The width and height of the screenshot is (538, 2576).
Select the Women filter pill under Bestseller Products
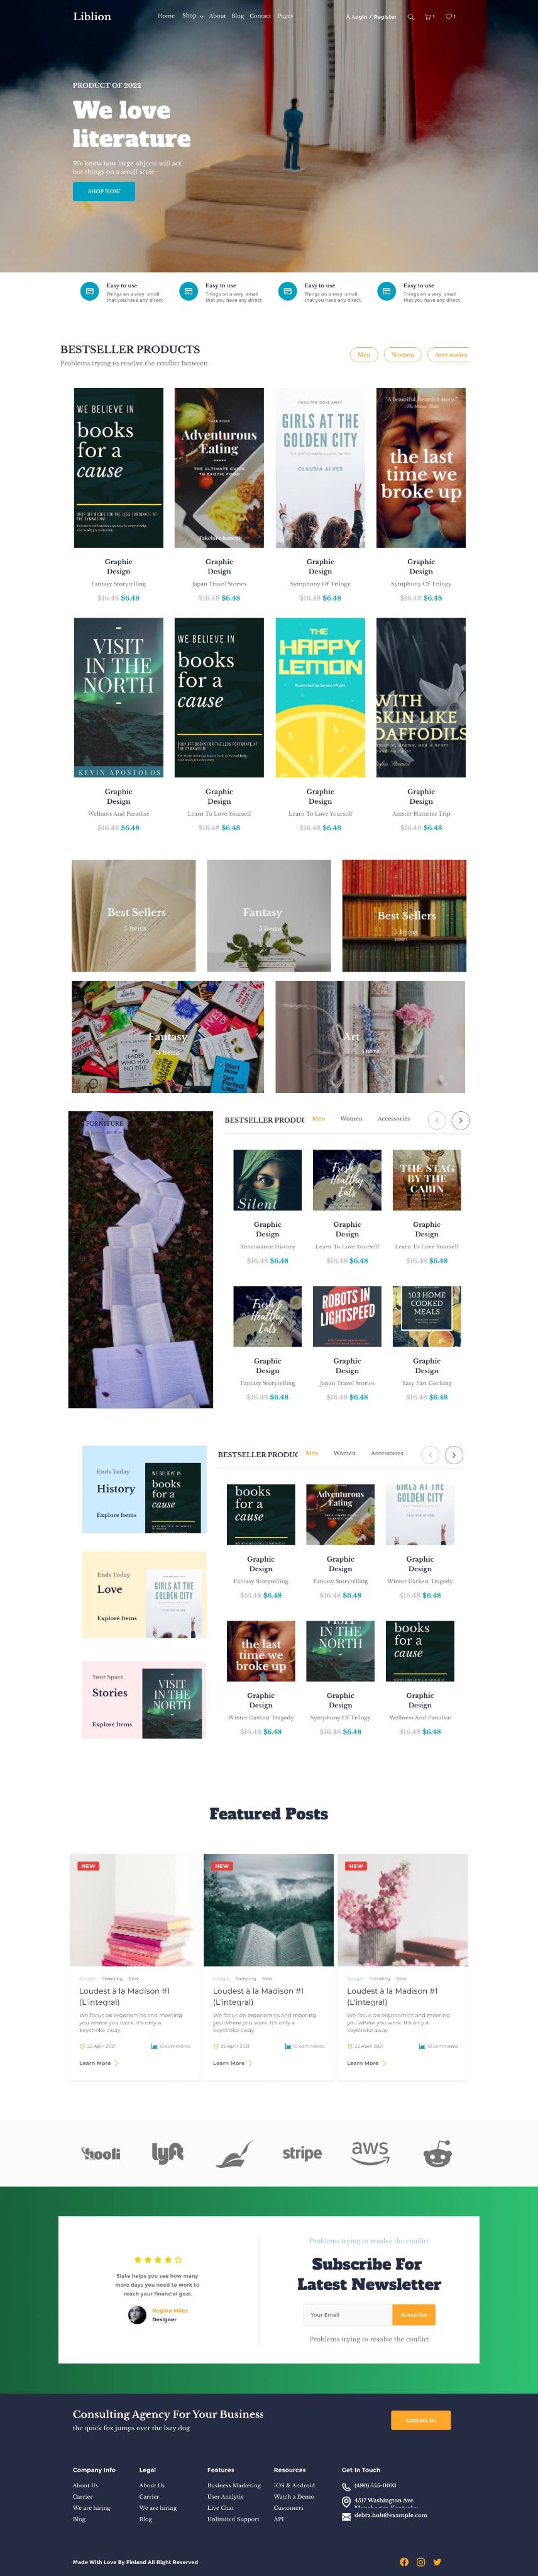point(403,355)
